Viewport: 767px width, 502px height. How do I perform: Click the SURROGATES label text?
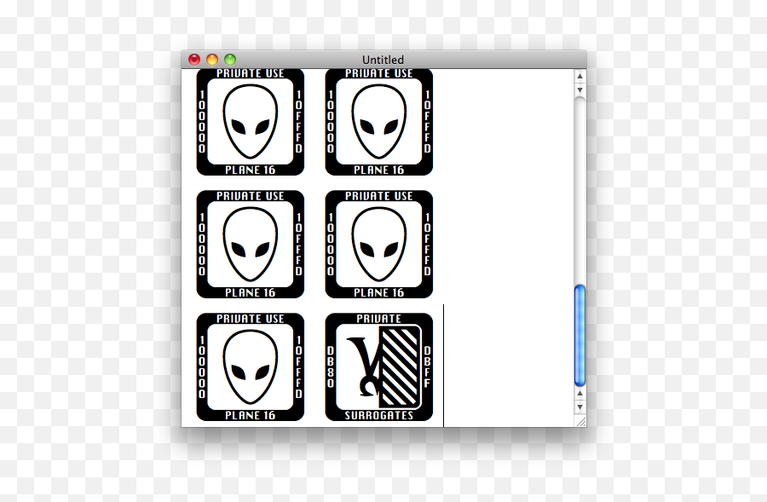(x=378, y=416)
